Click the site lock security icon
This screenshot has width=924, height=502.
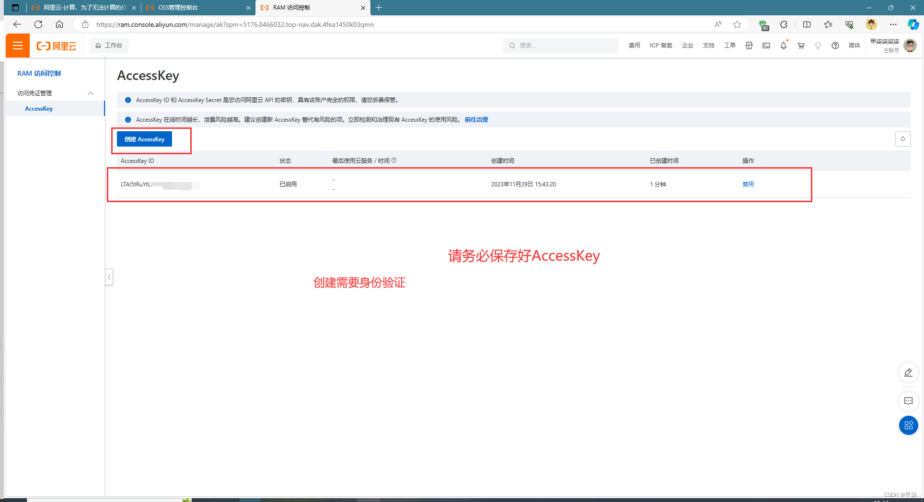tap(85, 24)
